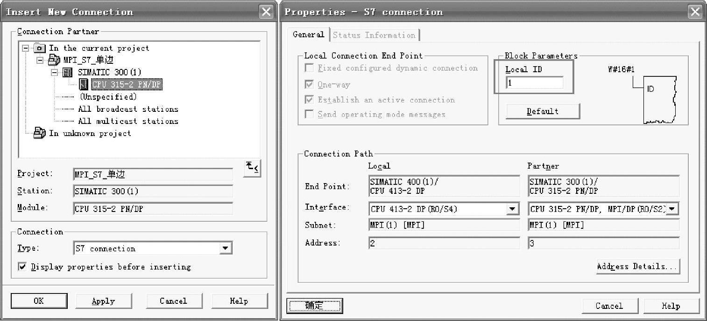Select CPU 315-2 PN/DP in tree
This screenshot has width=707, height=321.
point(127,84)
